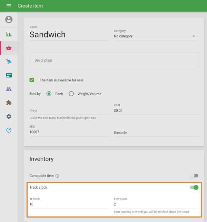
Task: Open Integrations puzzle piece icon
Action: coord(9,103)
